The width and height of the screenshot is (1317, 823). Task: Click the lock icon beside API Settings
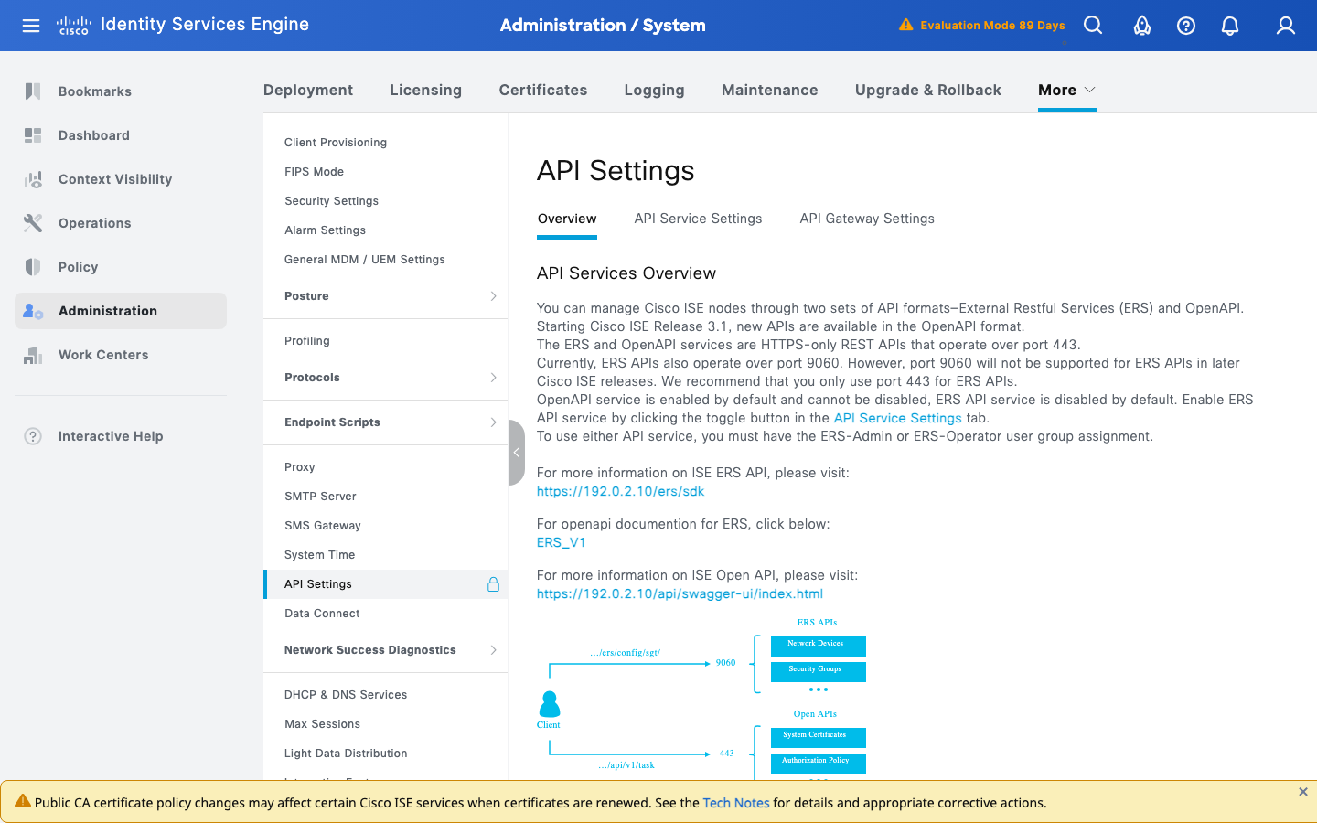pyautogui.click(x=493, y=584)
